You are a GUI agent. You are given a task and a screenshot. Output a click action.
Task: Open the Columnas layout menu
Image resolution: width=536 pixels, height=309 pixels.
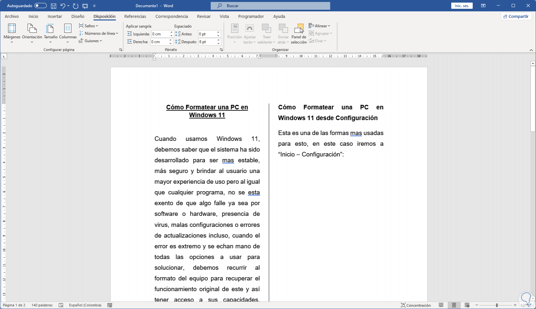coord(68,33)
